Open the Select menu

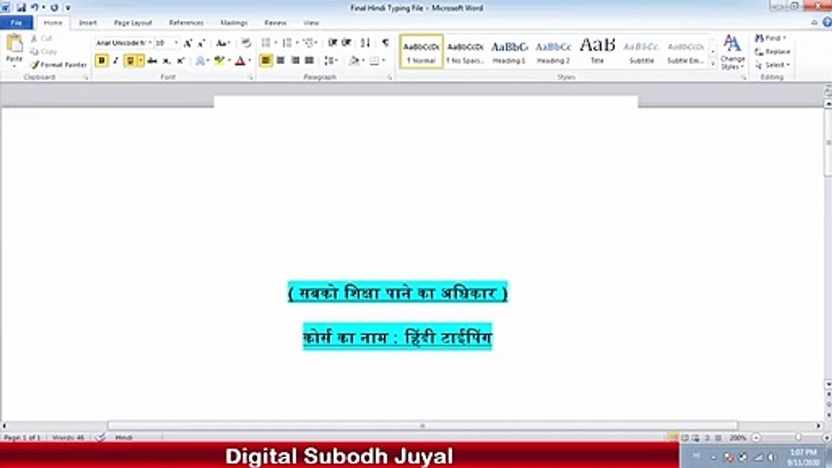[x=773, y=65]
